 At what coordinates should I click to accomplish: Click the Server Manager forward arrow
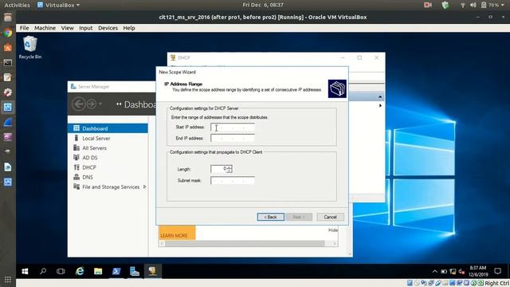pyautogui.click(x=92, y=104)
